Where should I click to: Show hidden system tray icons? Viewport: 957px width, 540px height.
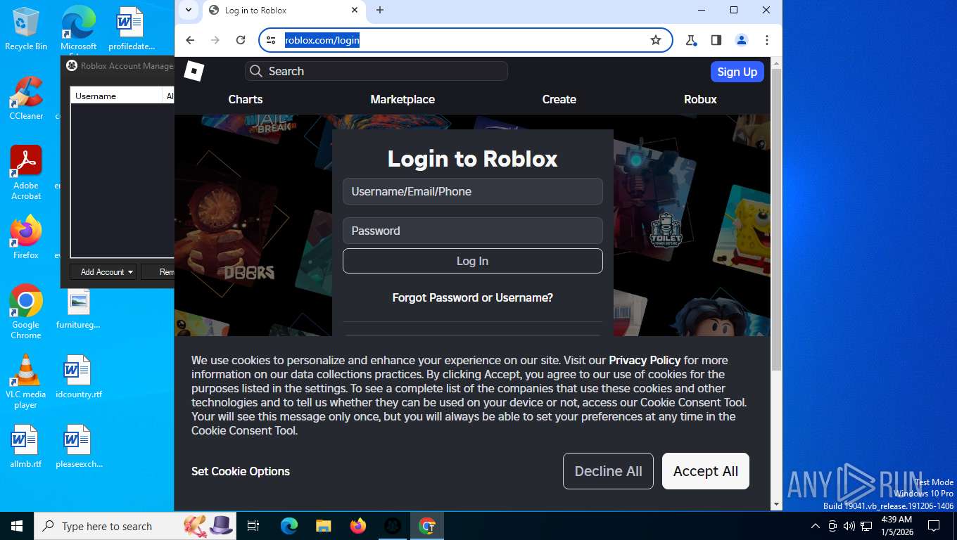tap(816, 526)
